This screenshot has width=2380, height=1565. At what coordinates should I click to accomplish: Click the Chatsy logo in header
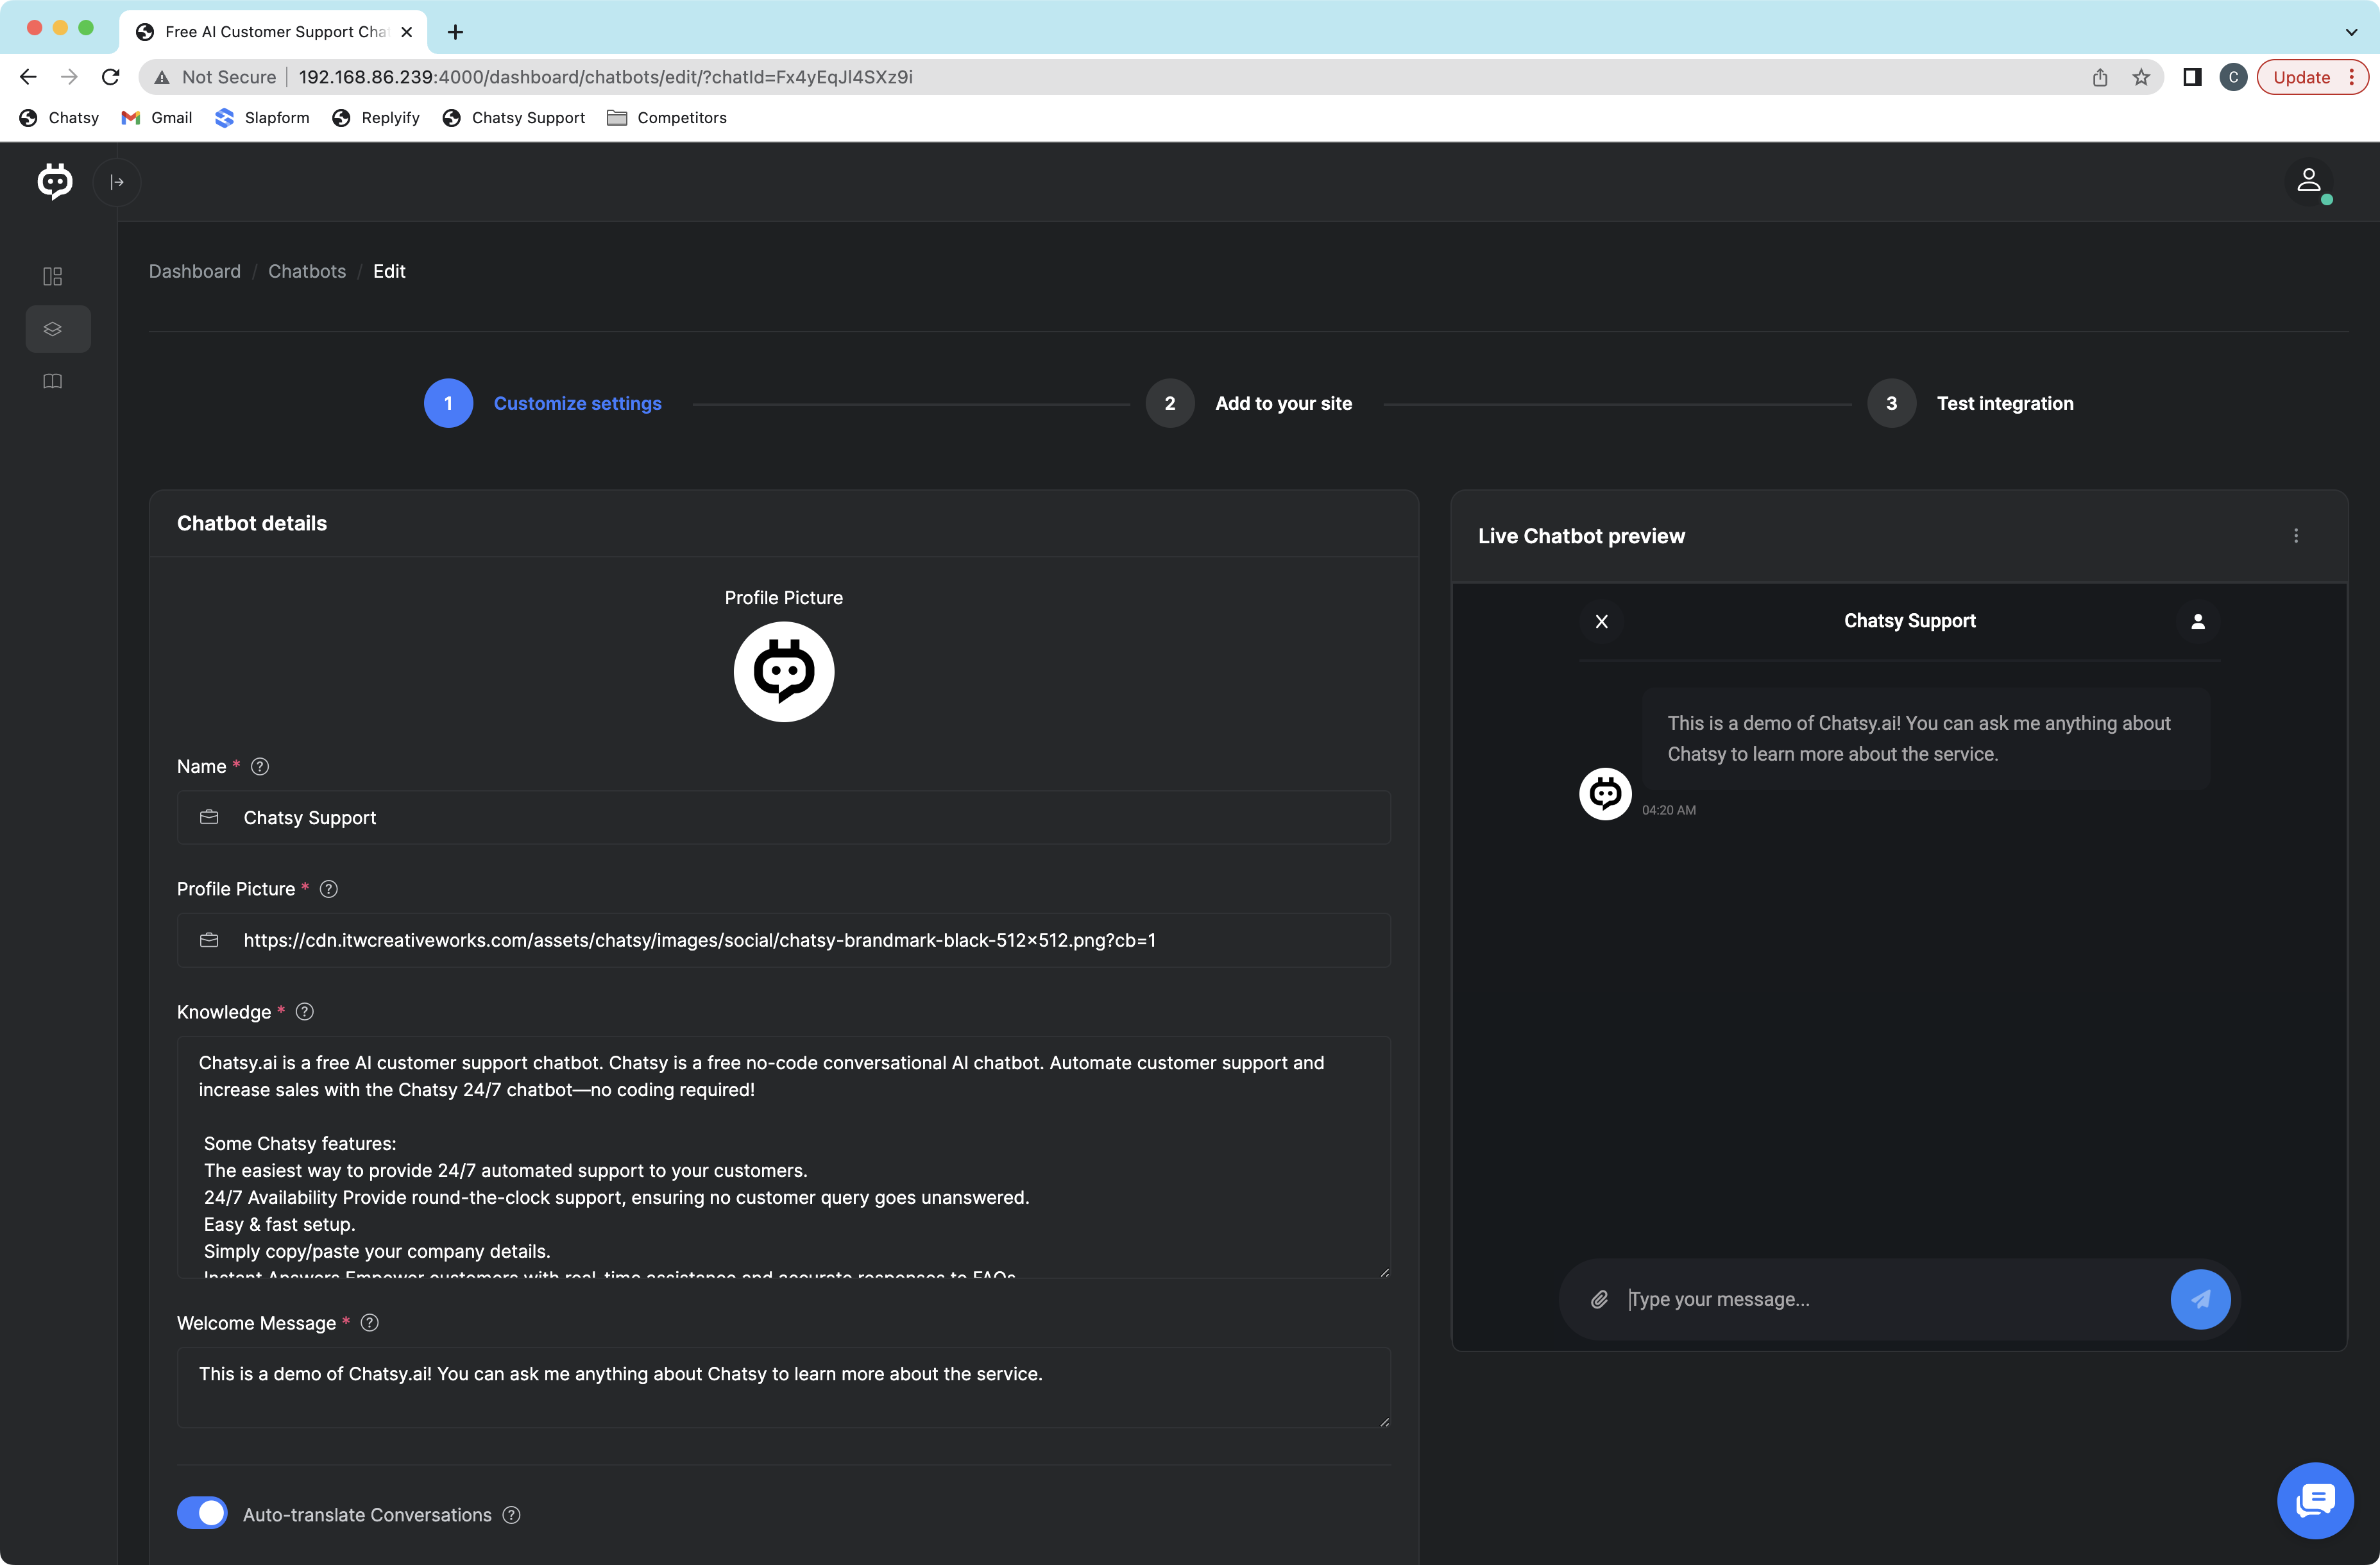55,182
